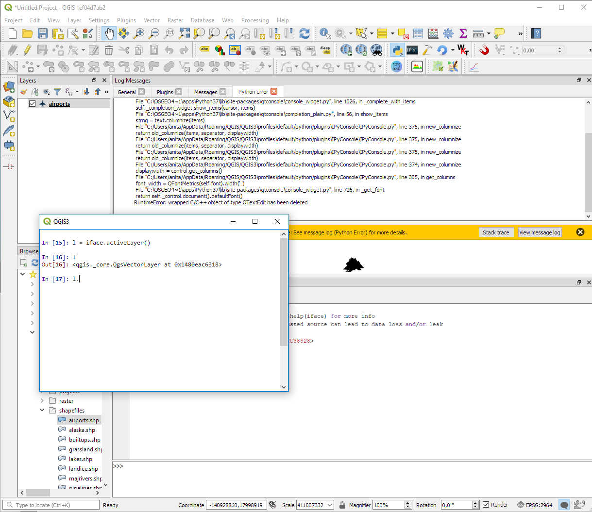
Task: Open the Field Calculator abacus icon
Action: tap(433, 33)
